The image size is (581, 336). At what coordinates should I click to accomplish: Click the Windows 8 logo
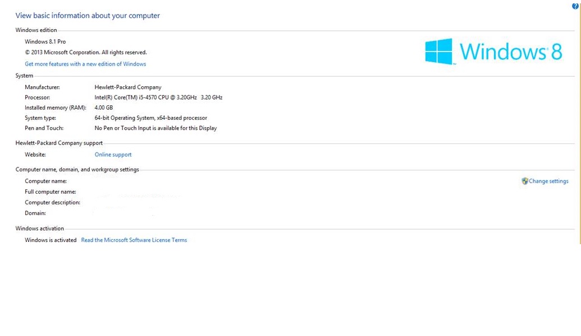[493, 52]
